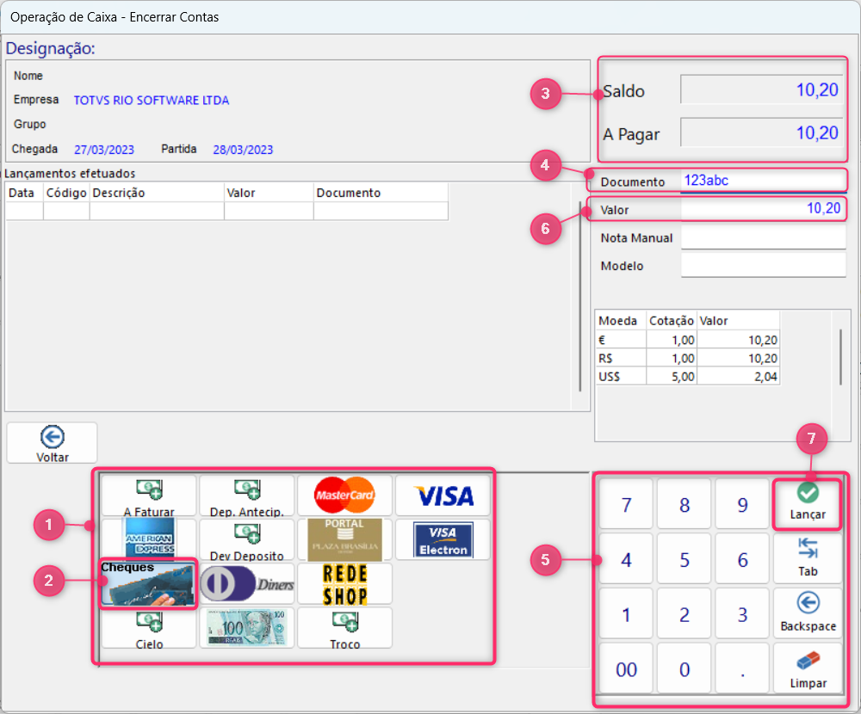Viewport: 861px width, 714px height.
Task: Tap the decimal point key
Action: 742,668
